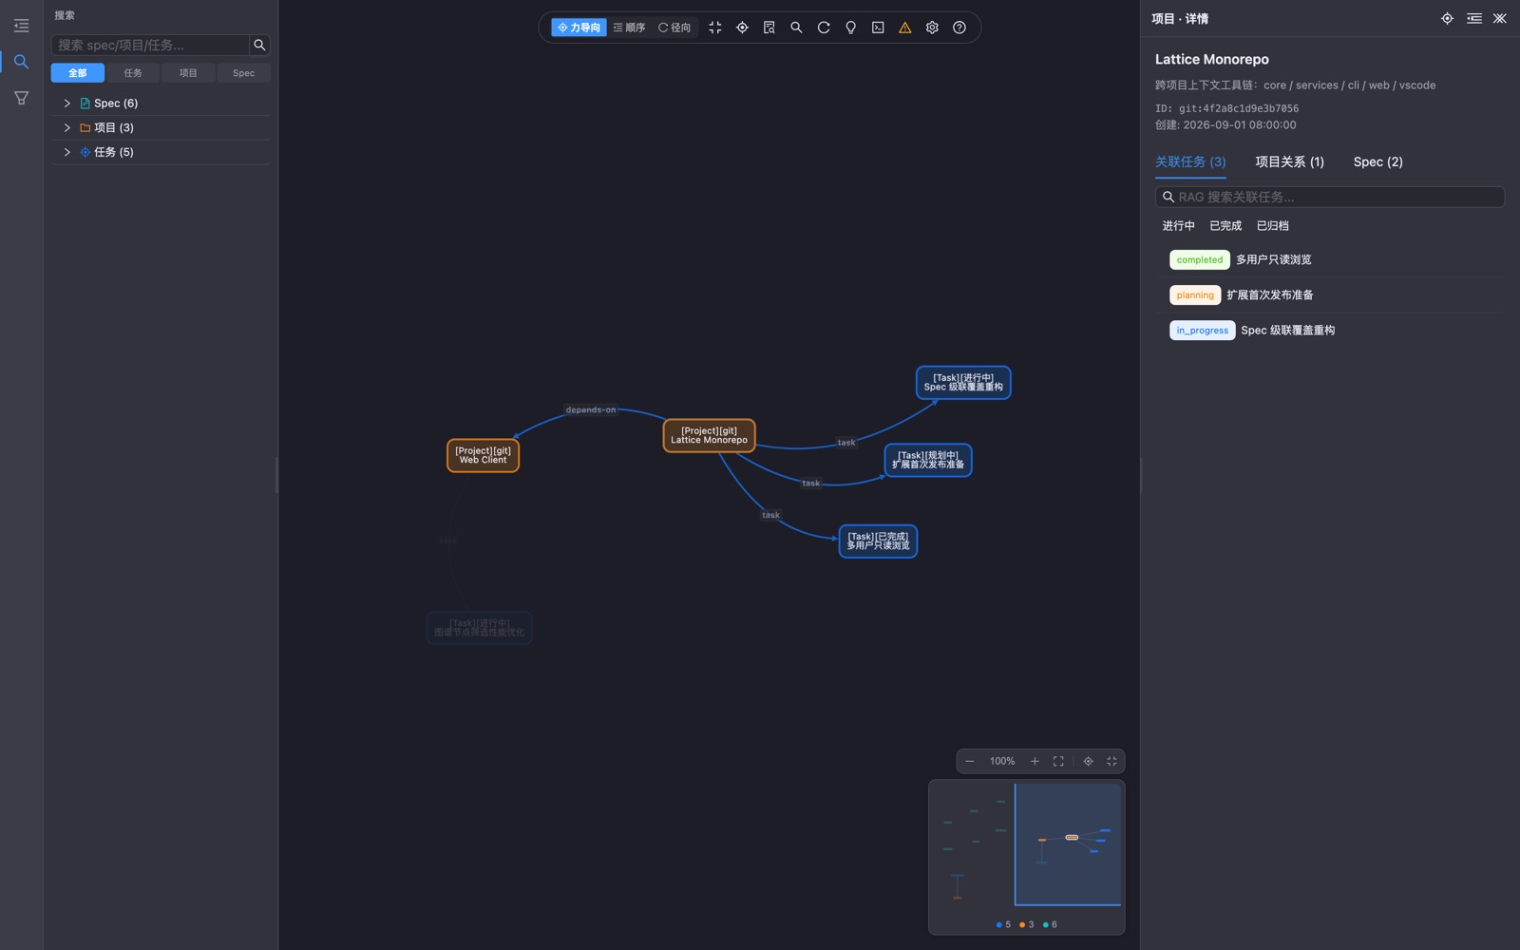
Task: Filter tasks by 进行中 status
Action: tap(1178, 226)
